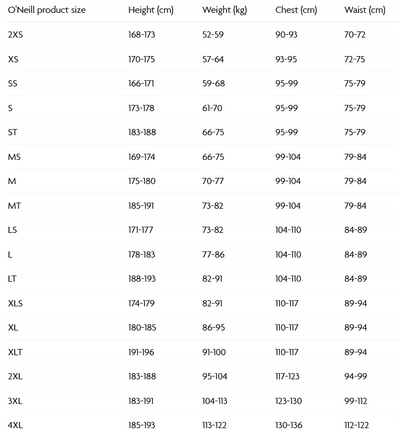Image resolution: width=399 pixels, height=436 pixels.
Task: Click the weight value 70-77
Action: [213, 181]
